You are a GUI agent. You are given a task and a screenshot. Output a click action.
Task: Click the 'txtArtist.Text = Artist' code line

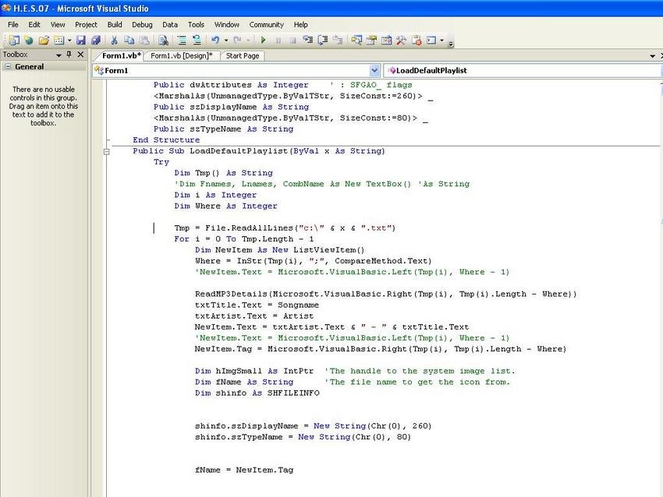[254, 316]
